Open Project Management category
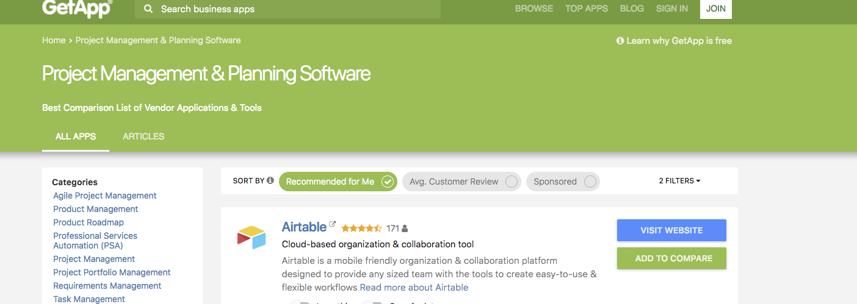The width and height of the screenshot is (857, 304). pyautogui.click(x=94, y=259)
